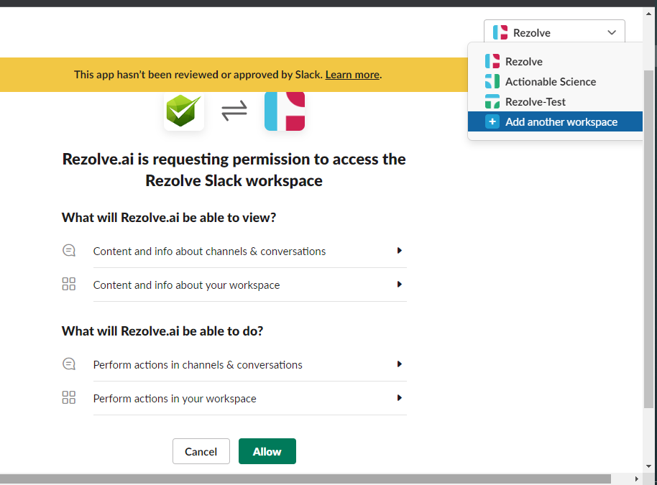Click the Rezolve icon in the workspace selector
657x485 pixels.
click(x=500, y=32)
